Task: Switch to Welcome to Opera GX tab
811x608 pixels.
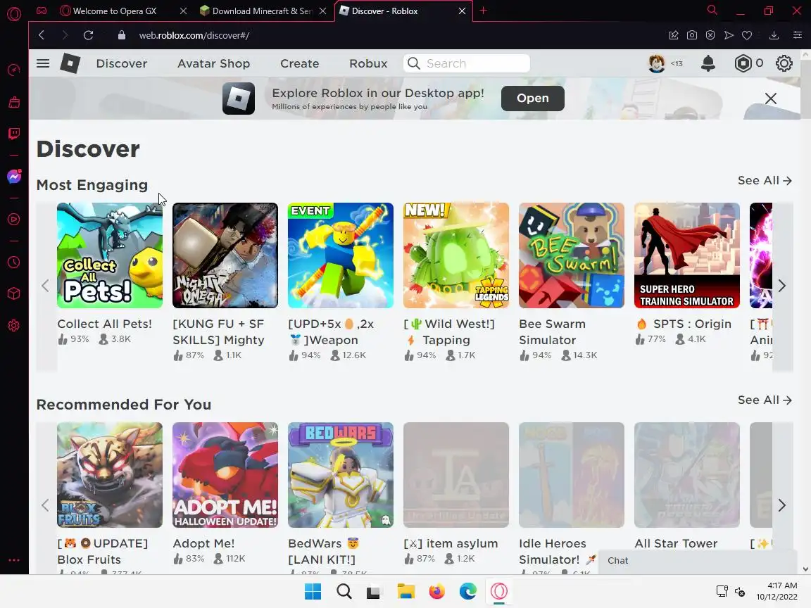Action: click(x=115, y=11)
